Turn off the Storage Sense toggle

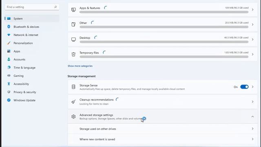click(x=244, y=87)
